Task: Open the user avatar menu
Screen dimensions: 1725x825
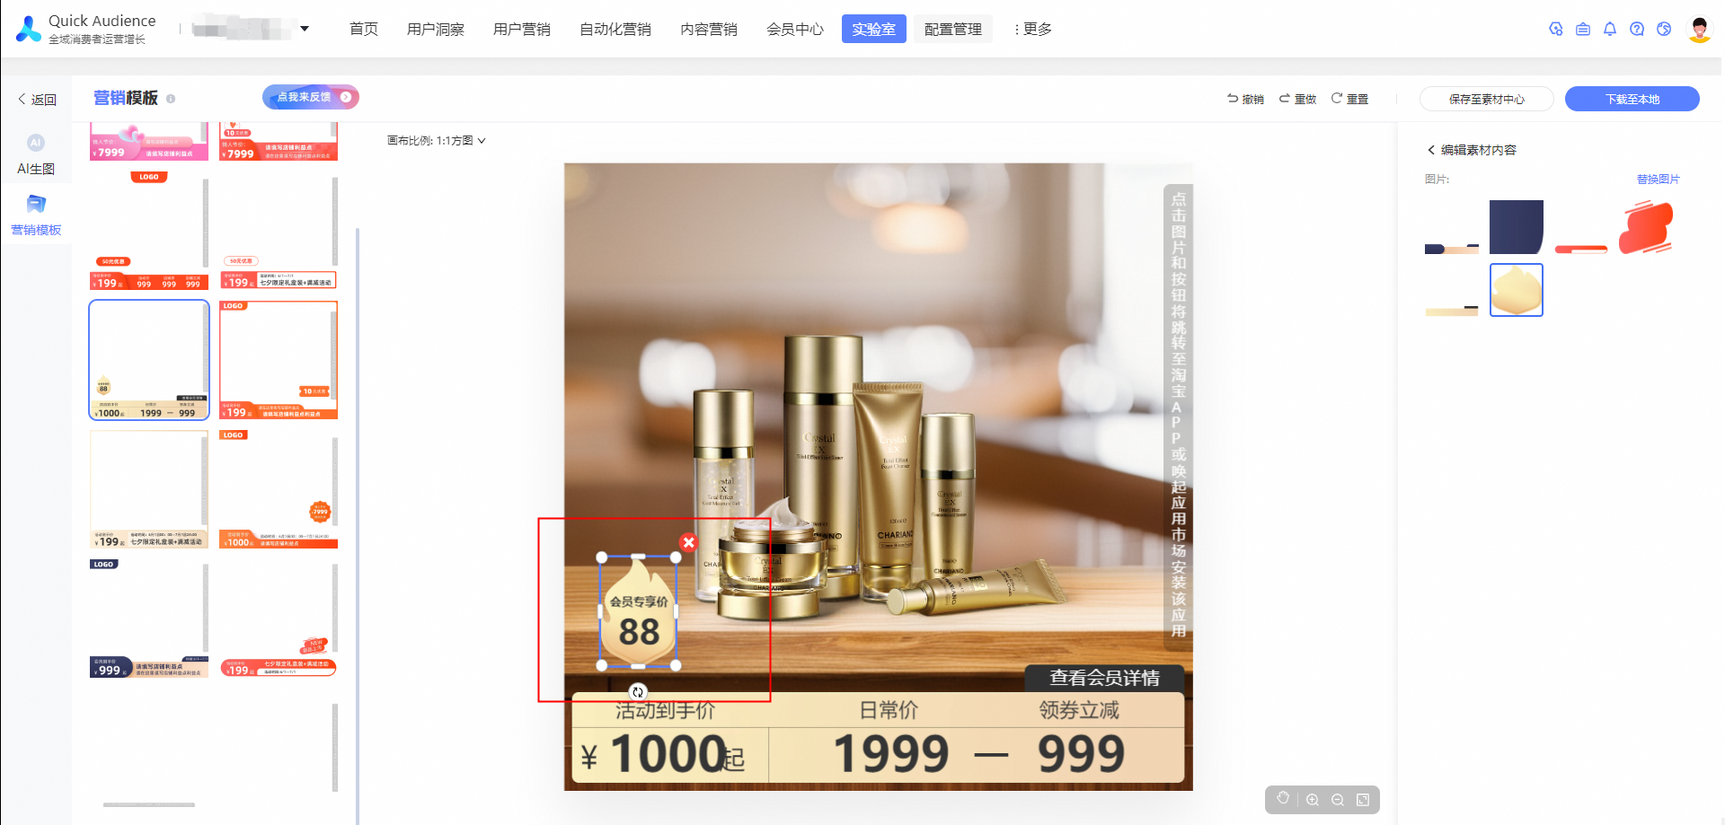Action: (x=1699, y=29)
